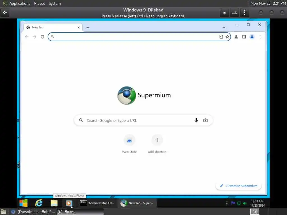
Task: Switch to New Tab - Supermium taskbar item
Action: click(x=137, y=203)
